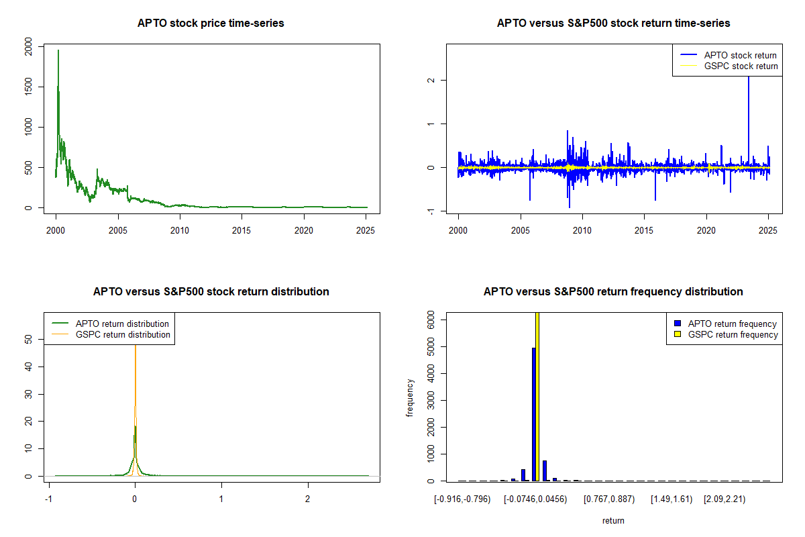Select the 'APTO stock price time-series' title
The height and width of the screenshot is (537, 805).
[x=211, y=23]
